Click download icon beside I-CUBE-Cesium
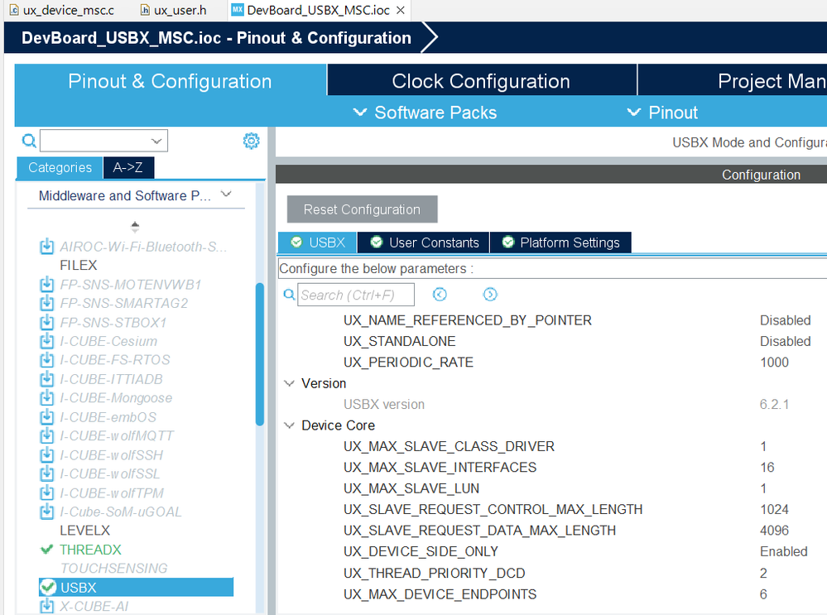The width and height of the screenshot is (827, 615). [x=47, y=341]
